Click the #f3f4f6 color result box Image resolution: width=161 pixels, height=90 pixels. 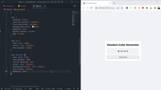click(x=123, y=51)
